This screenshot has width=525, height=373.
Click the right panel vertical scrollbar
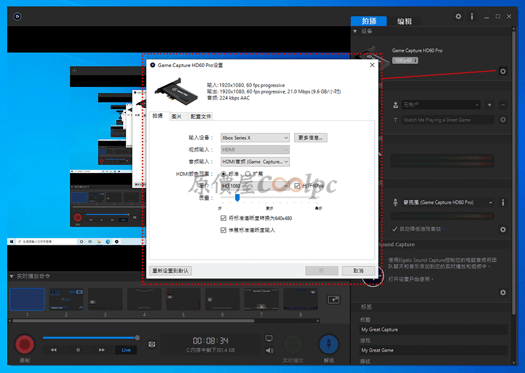click(514, 173)
